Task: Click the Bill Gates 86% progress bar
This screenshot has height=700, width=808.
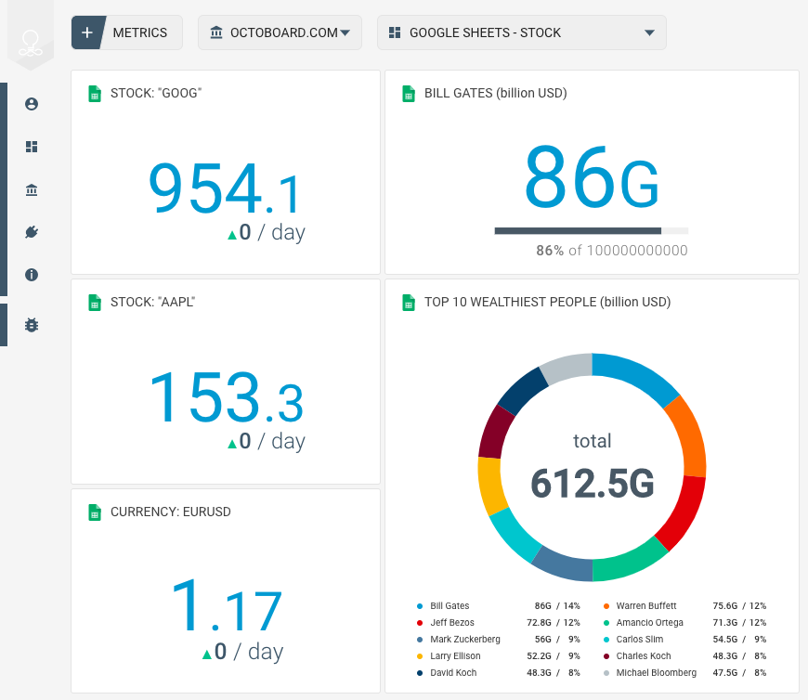Action: pos(591,231)
